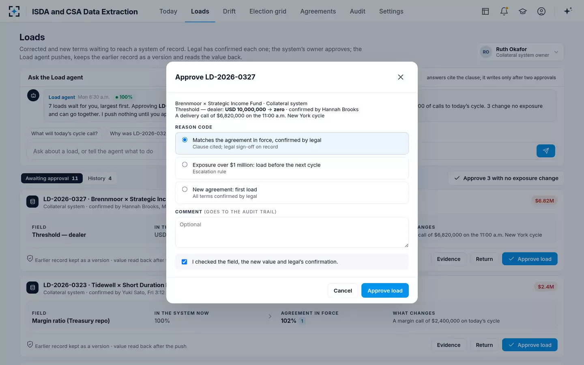
Task: Show the History 4 list
Action: (x=100, y=178)
